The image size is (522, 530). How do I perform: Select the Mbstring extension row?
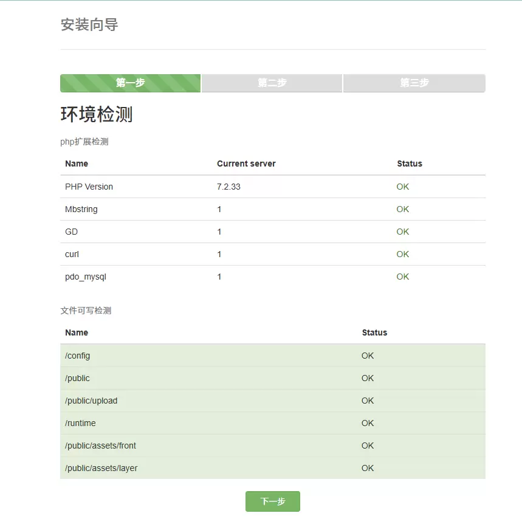coord(81,209)
